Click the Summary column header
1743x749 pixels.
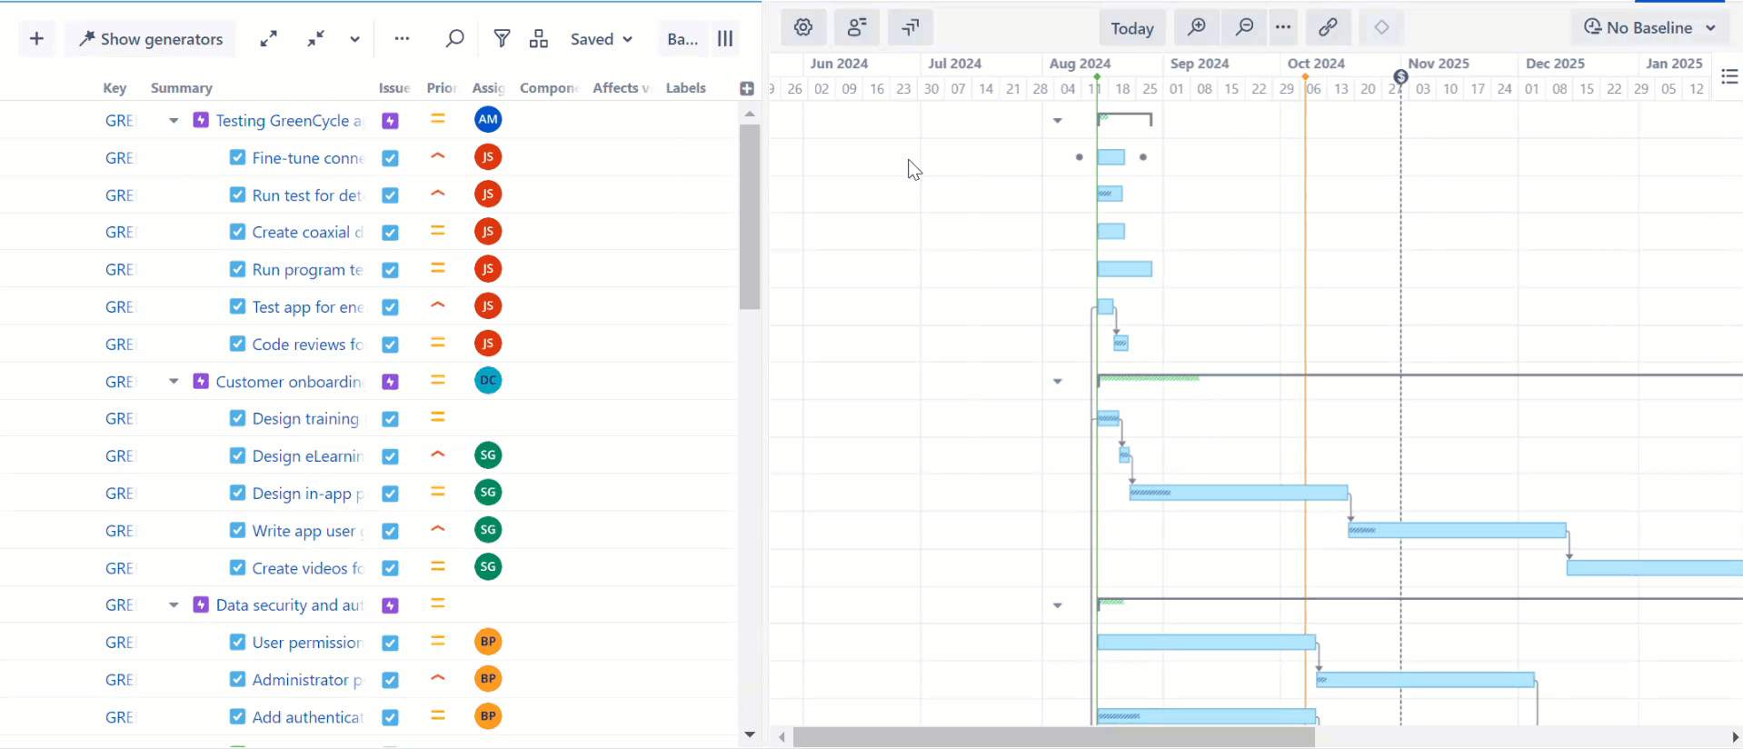point(182,88)
